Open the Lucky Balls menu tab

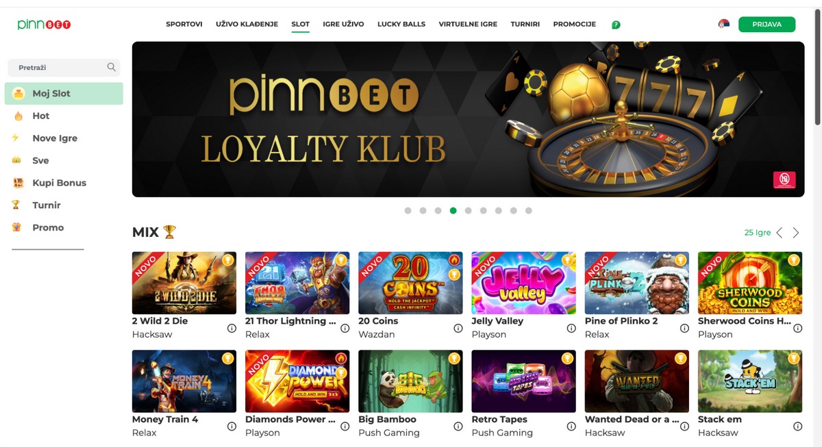pos(401,24)
